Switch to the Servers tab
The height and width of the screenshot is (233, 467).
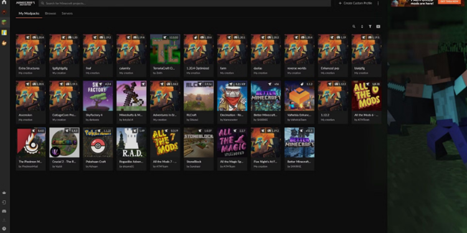point(67,14)
